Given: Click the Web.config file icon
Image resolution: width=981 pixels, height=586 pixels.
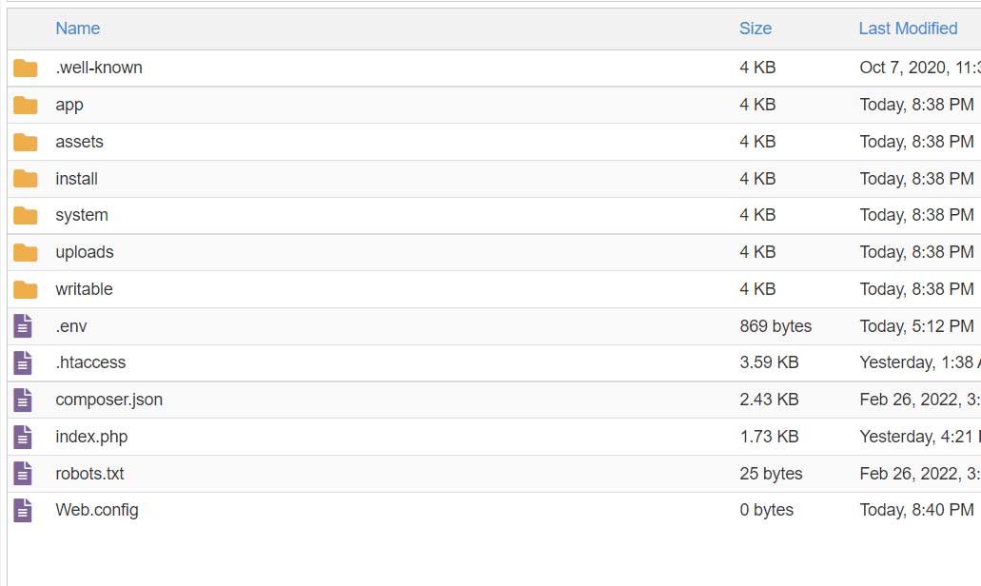Looking at the screenshot, I should pos(23,511).
